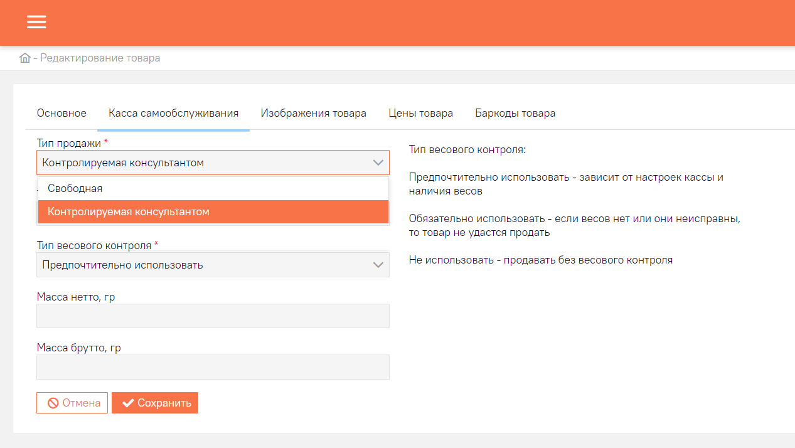The width and height of the screenshot is (795, 448).
Task: Expand the Тип весового контроля dropdown
Action: point(213,265)
